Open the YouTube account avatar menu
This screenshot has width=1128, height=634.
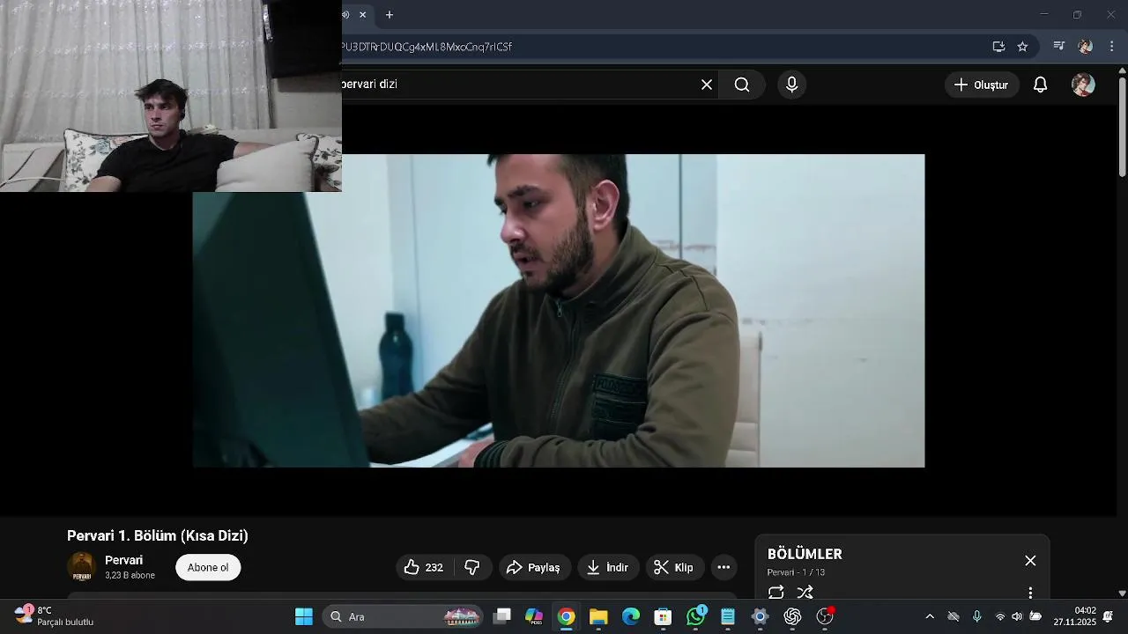(1083, 85)
